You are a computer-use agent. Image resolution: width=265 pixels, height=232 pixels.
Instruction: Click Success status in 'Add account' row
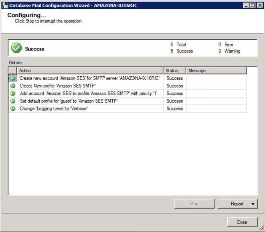coord(175,94)
